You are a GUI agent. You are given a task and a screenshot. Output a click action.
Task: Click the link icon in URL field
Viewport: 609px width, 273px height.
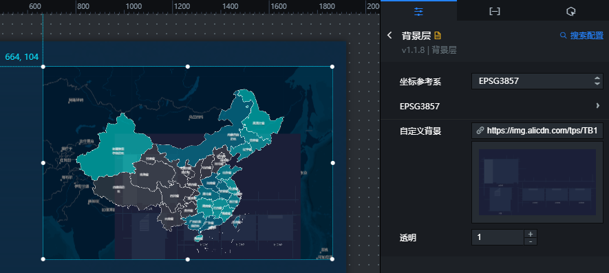pyautogui.click(x=480, y=131)
